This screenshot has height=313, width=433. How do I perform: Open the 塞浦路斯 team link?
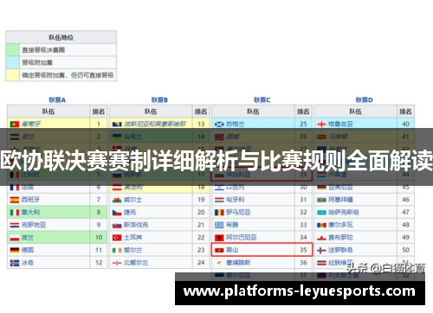[x=238, y=263]
